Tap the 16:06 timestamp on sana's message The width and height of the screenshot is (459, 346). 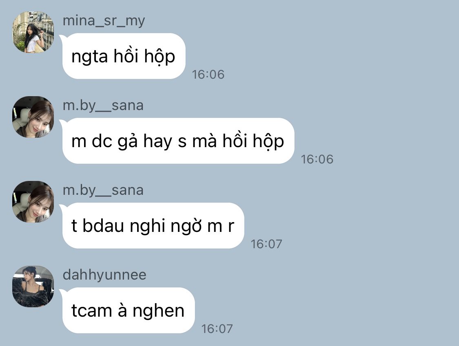pyautogui.click(x=317, y=159)
